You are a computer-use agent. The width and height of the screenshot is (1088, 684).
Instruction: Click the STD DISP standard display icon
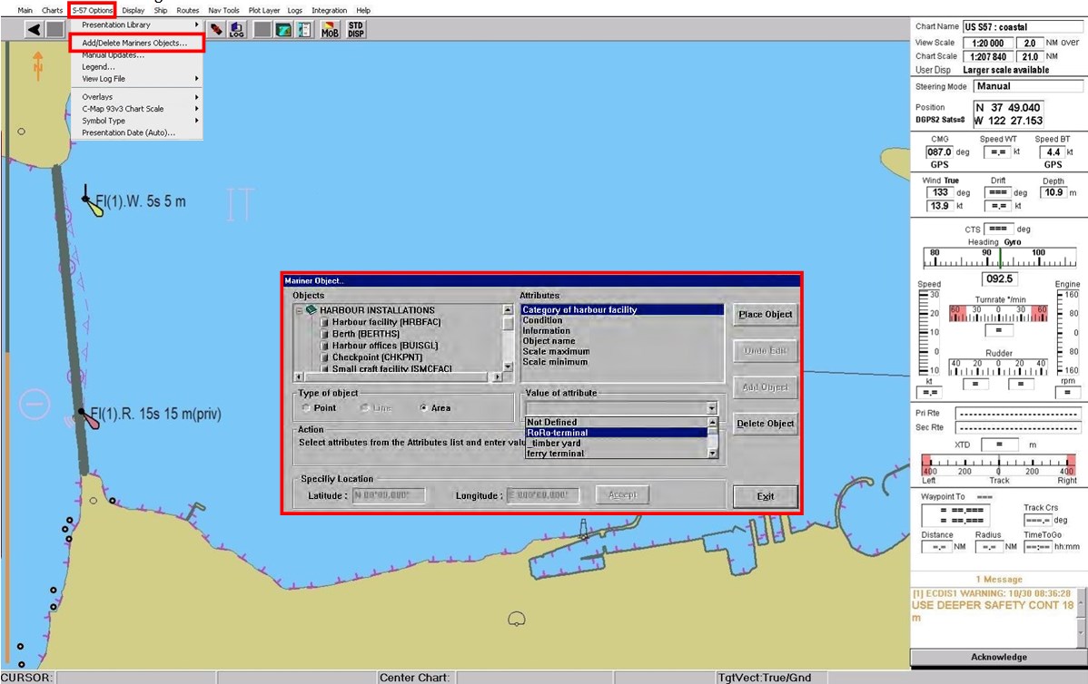[x=356, y=29]
